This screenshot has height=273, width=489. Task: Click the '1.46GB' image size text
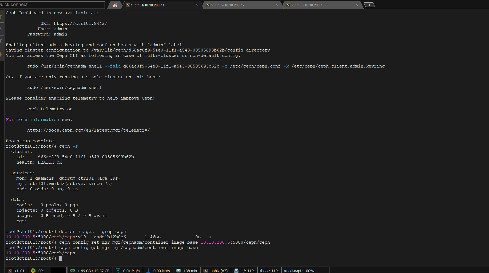153,237
